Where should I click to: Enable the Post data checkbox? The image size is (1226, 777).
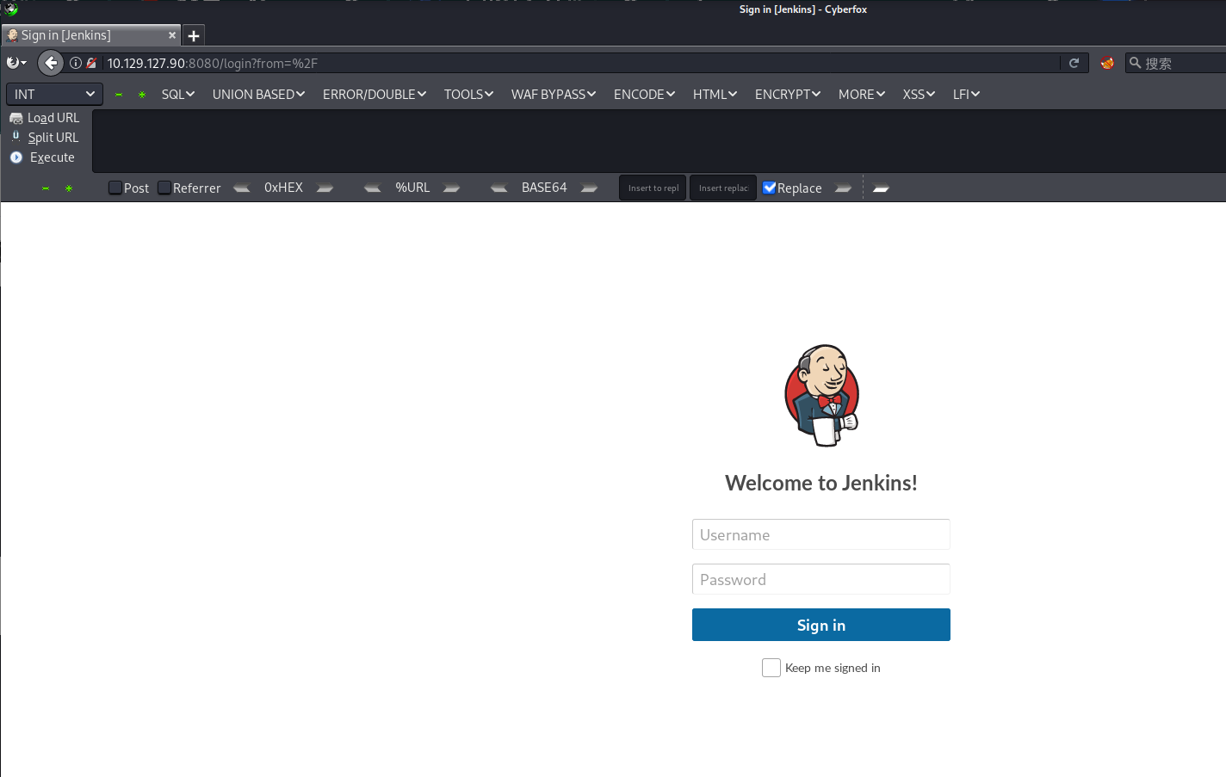(115, 188)
